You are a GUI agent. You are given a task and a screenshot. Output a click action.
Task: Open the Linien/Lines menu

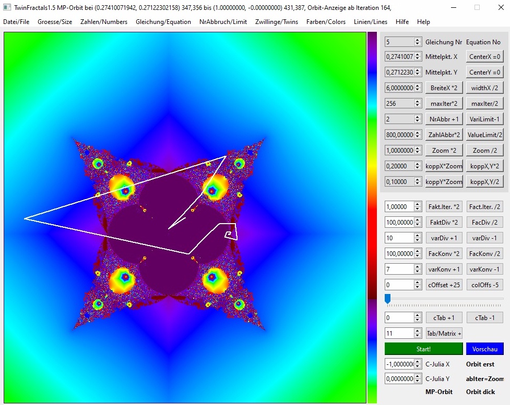coord(371,22)
